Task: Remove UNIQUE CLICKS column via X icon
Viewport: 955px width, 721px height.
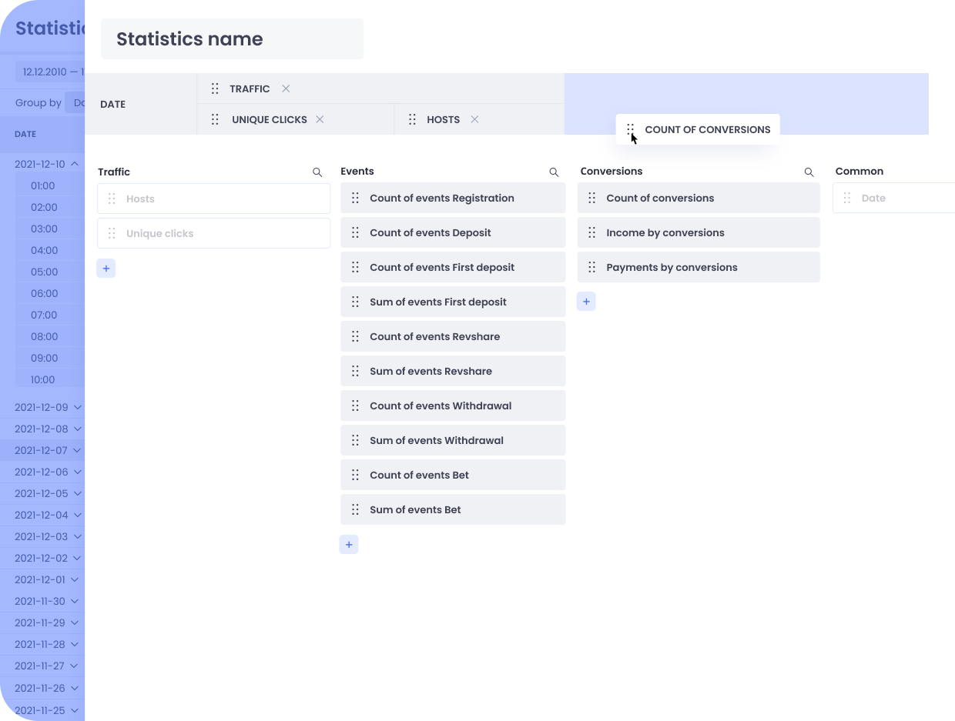Action: tap(320, 119)
